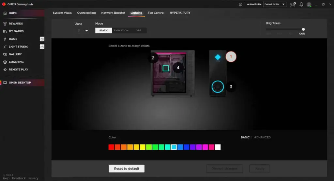Viewport: 334px width, 181px height.
Task: Click the open-case side view image
Action: [x=173, y=73]
